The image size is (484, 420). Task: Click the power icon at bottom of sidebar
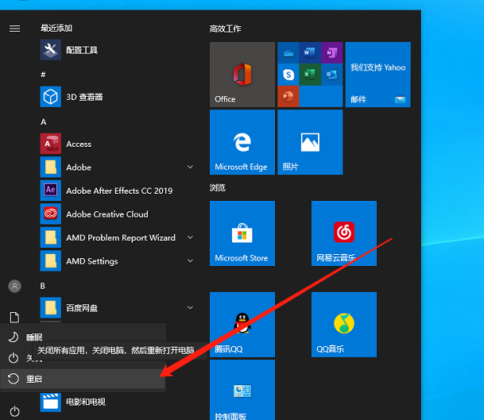coord(14,411)
